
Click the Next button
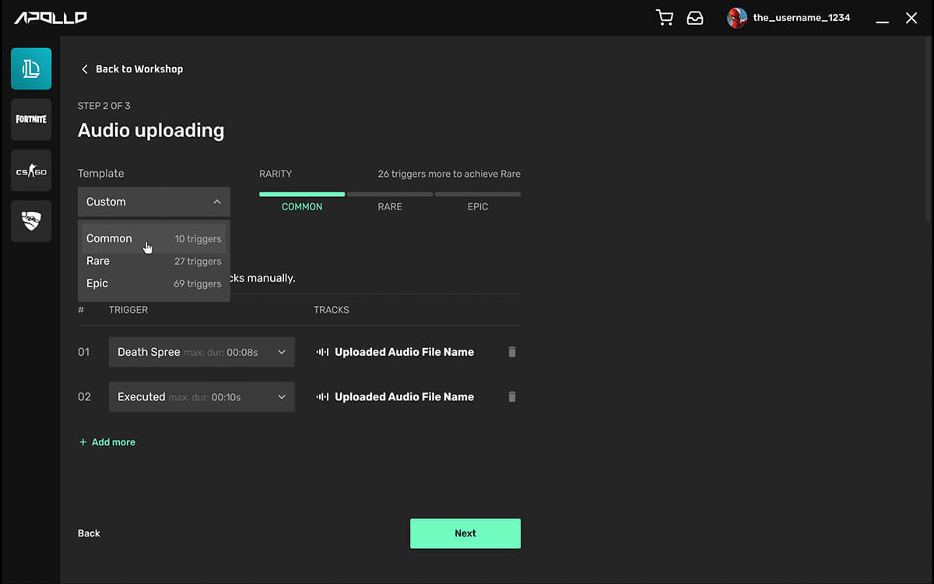(x=465, y=533)
